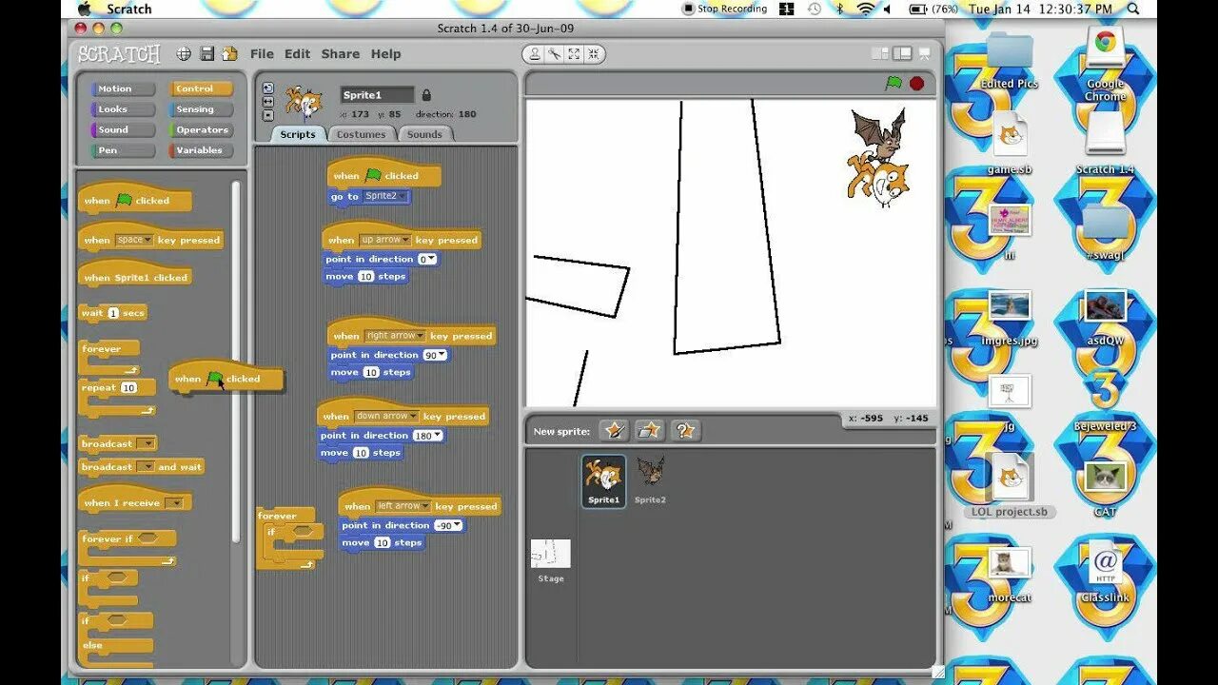The height and width of the screenshot is (685, 1218).
Task: Select the Delete scissors tool
Action: coord(554,54)
